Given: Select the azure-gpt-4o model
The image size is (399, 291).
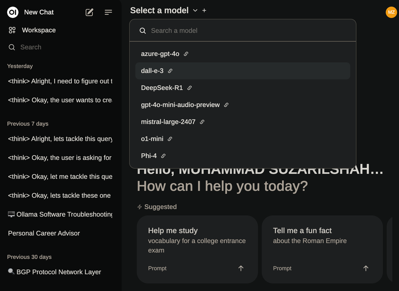Looking at the screenshot, I should [x=243, y=54].
